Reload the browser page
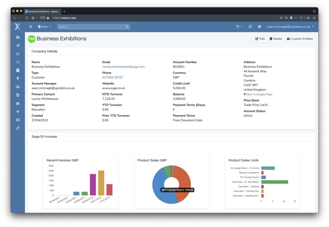 pos(27,18)
